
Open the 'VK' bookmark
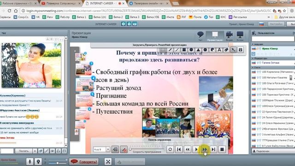click(36, 17)
